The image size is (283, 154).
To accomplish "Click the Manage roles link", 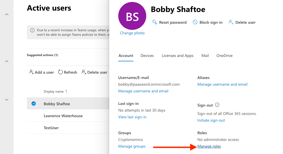I will 209,146.
